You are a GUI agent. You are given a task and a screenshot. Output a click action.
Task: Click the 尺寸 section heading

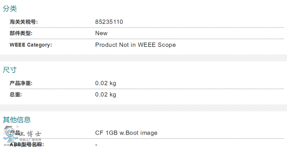[10, 70]
